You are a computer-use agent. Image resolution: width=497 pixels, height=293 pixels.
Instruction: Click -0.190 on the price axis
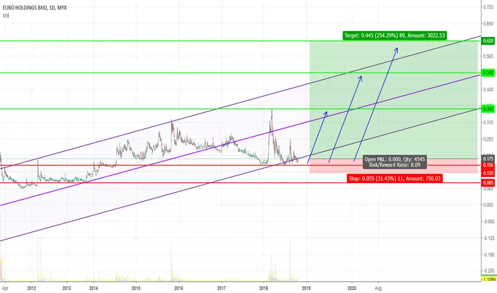coord(488,254)
